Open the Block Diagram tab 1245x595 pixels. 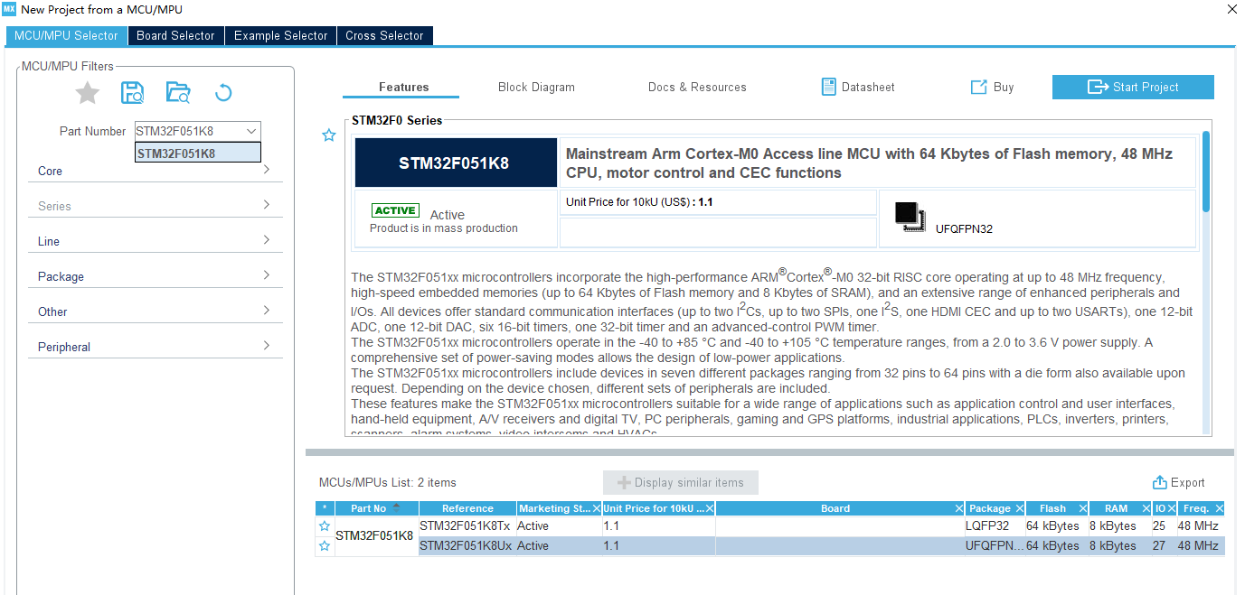(x=536, y=87)
